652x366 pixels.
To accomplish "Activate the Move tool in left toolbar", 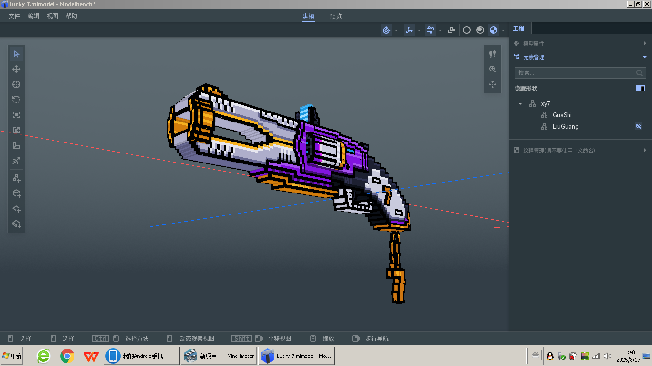I will coord(16,69).
